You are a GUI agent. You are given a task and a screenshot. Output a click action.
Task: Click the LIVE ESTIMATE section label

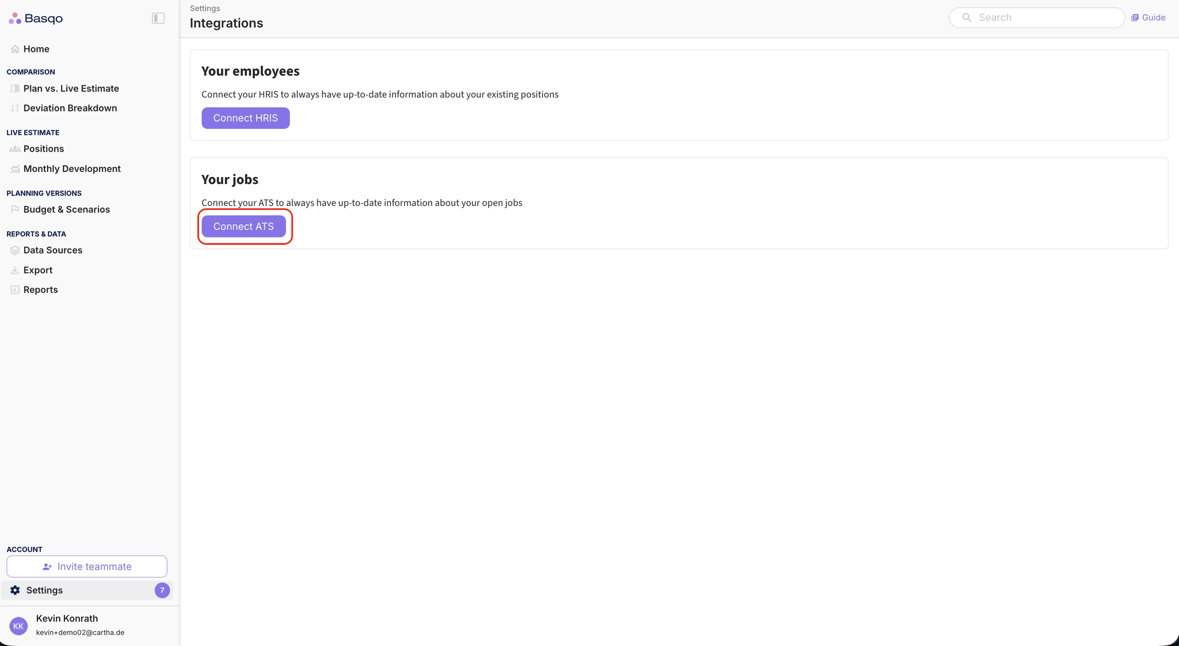[33, 133]
